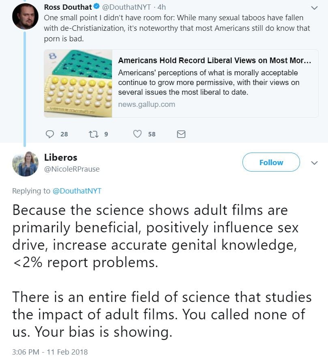This screenshot has width=328, height=357.
Task: Open the @NicoleRPrause handle
Action: pyautogui.click(x=72, y=169)
